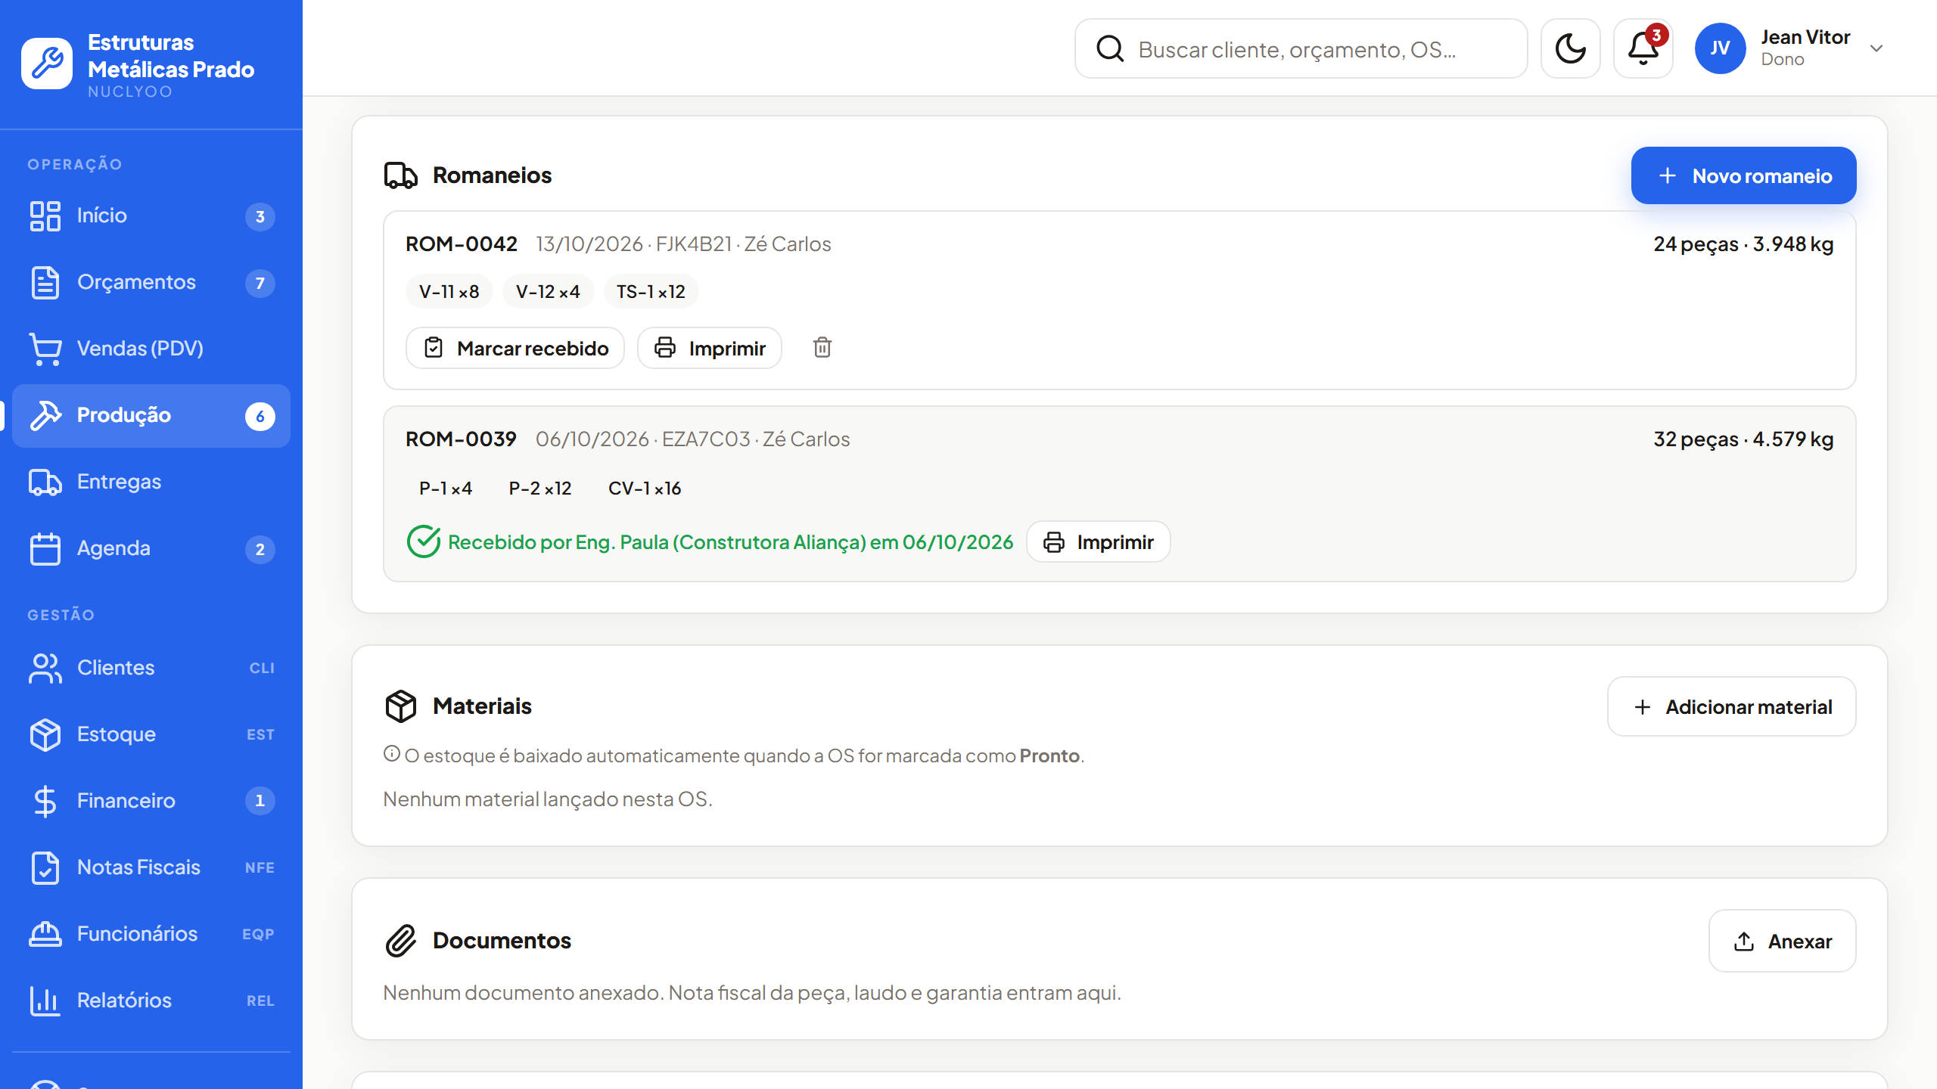Navigate to Clientes
The image size is (1937, 1089).
151,668
